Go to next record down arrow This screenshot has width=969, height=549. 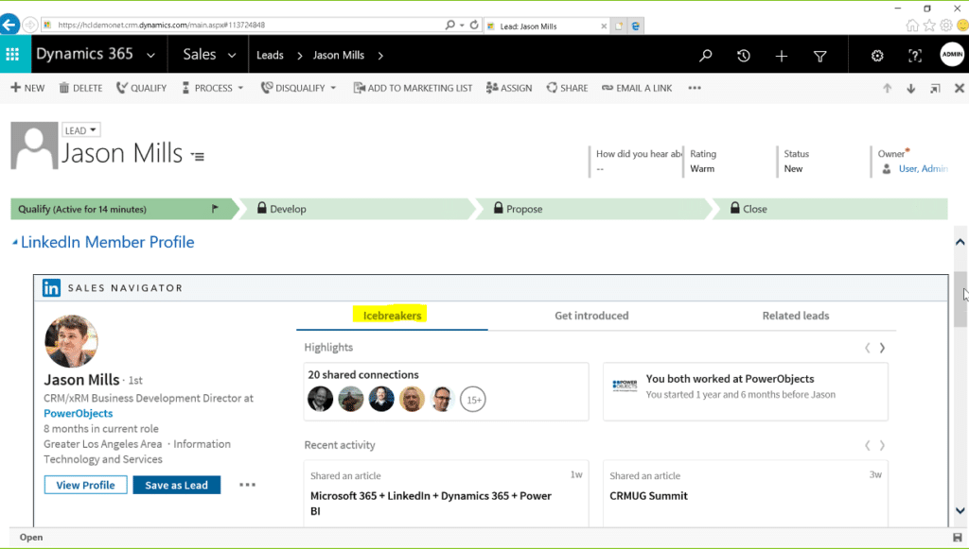(x=911, y=88)
